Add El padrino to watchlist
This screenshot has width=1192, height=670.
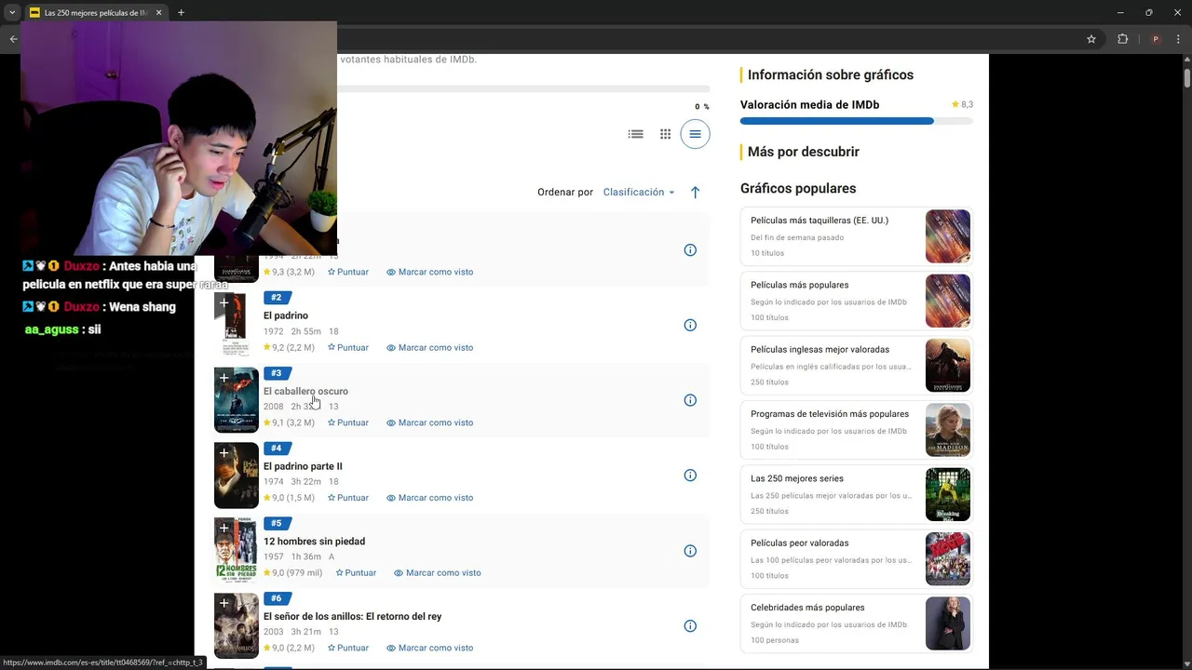pyautogui.click(x=223, y=302)
